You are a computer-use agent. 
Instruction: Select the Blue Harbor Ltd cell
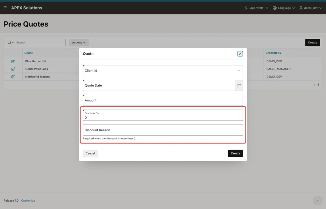pyautogui.click(x=36, y=61)
